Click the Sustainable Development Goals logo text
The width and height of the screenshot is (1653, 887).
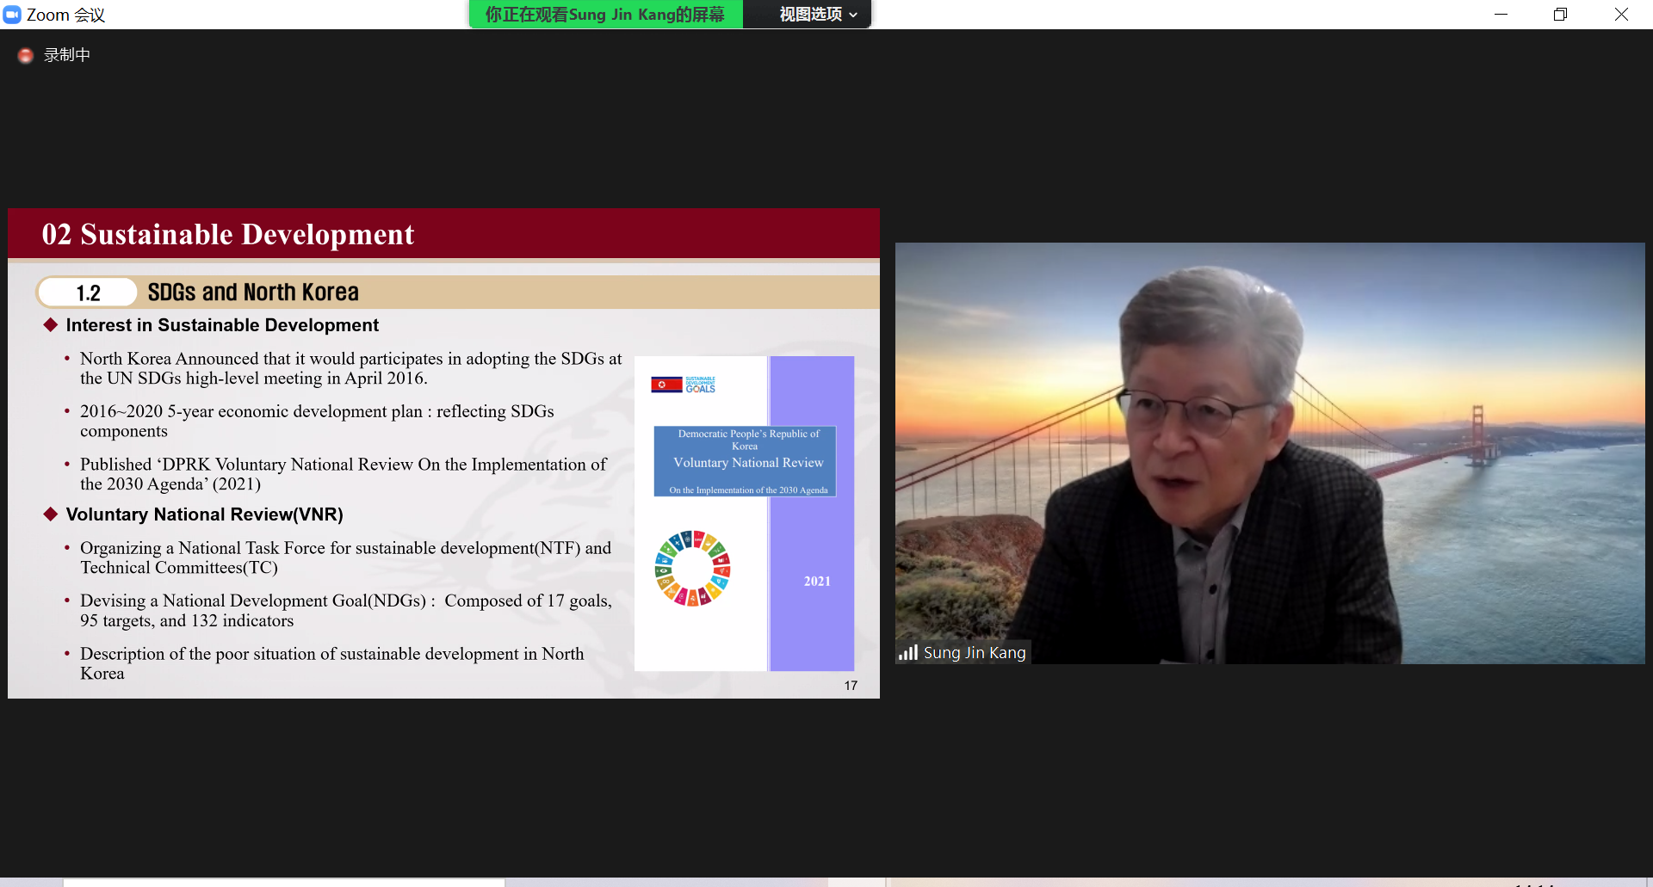tap(701, 385)
